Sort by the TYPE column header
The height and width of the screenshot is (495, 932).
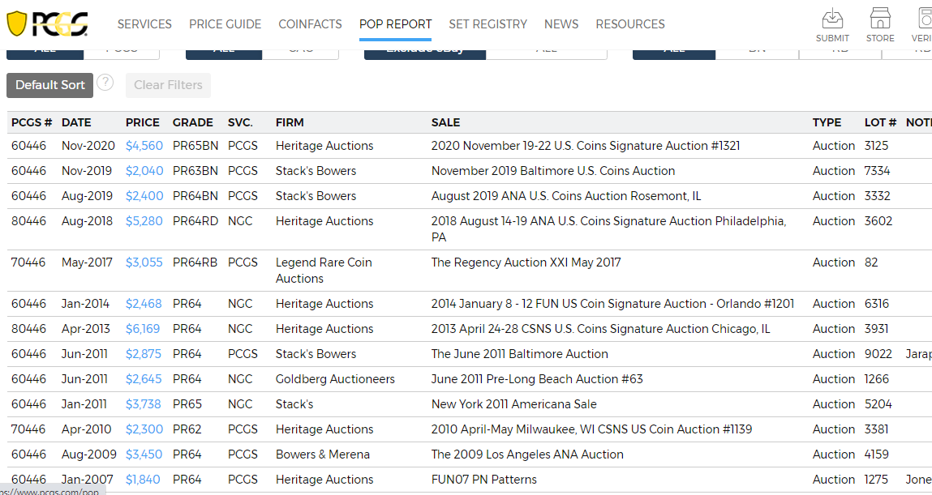point(827,122)
